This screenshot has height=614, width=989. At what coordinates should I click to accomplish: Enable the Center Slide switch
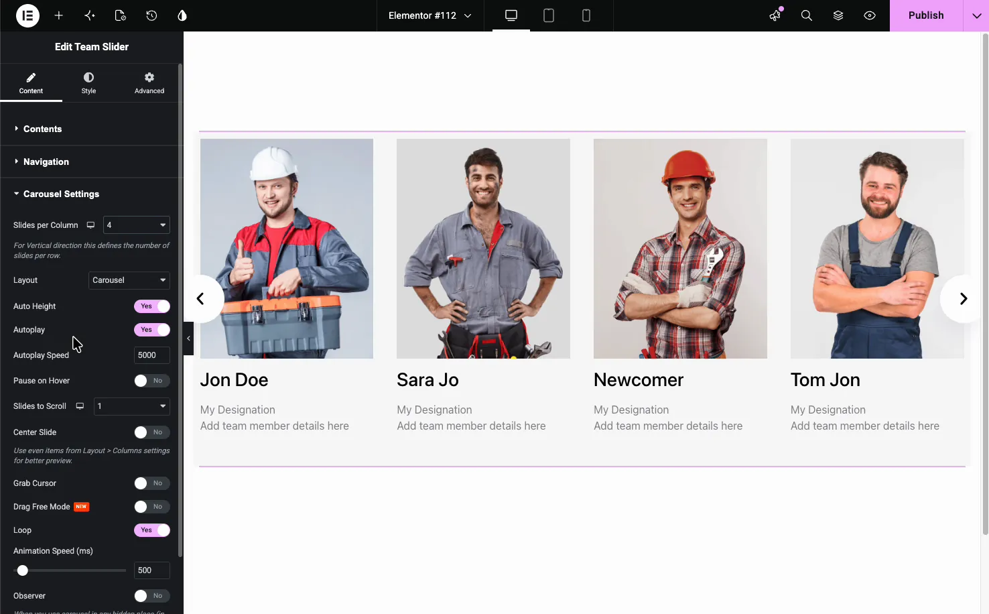(x=152, y=432)
